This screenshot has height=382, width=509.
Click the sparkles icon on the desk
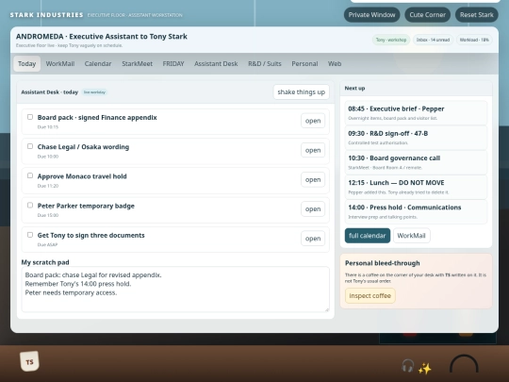coord(424,369)
